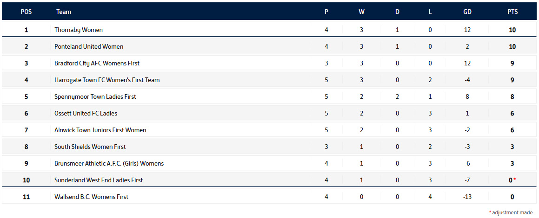Select Brunsmeer Athletic A.F.C. (Girls) Womens
Viewport: 539px width, 218px height.
pyautogui.click(x=109, y=163)
